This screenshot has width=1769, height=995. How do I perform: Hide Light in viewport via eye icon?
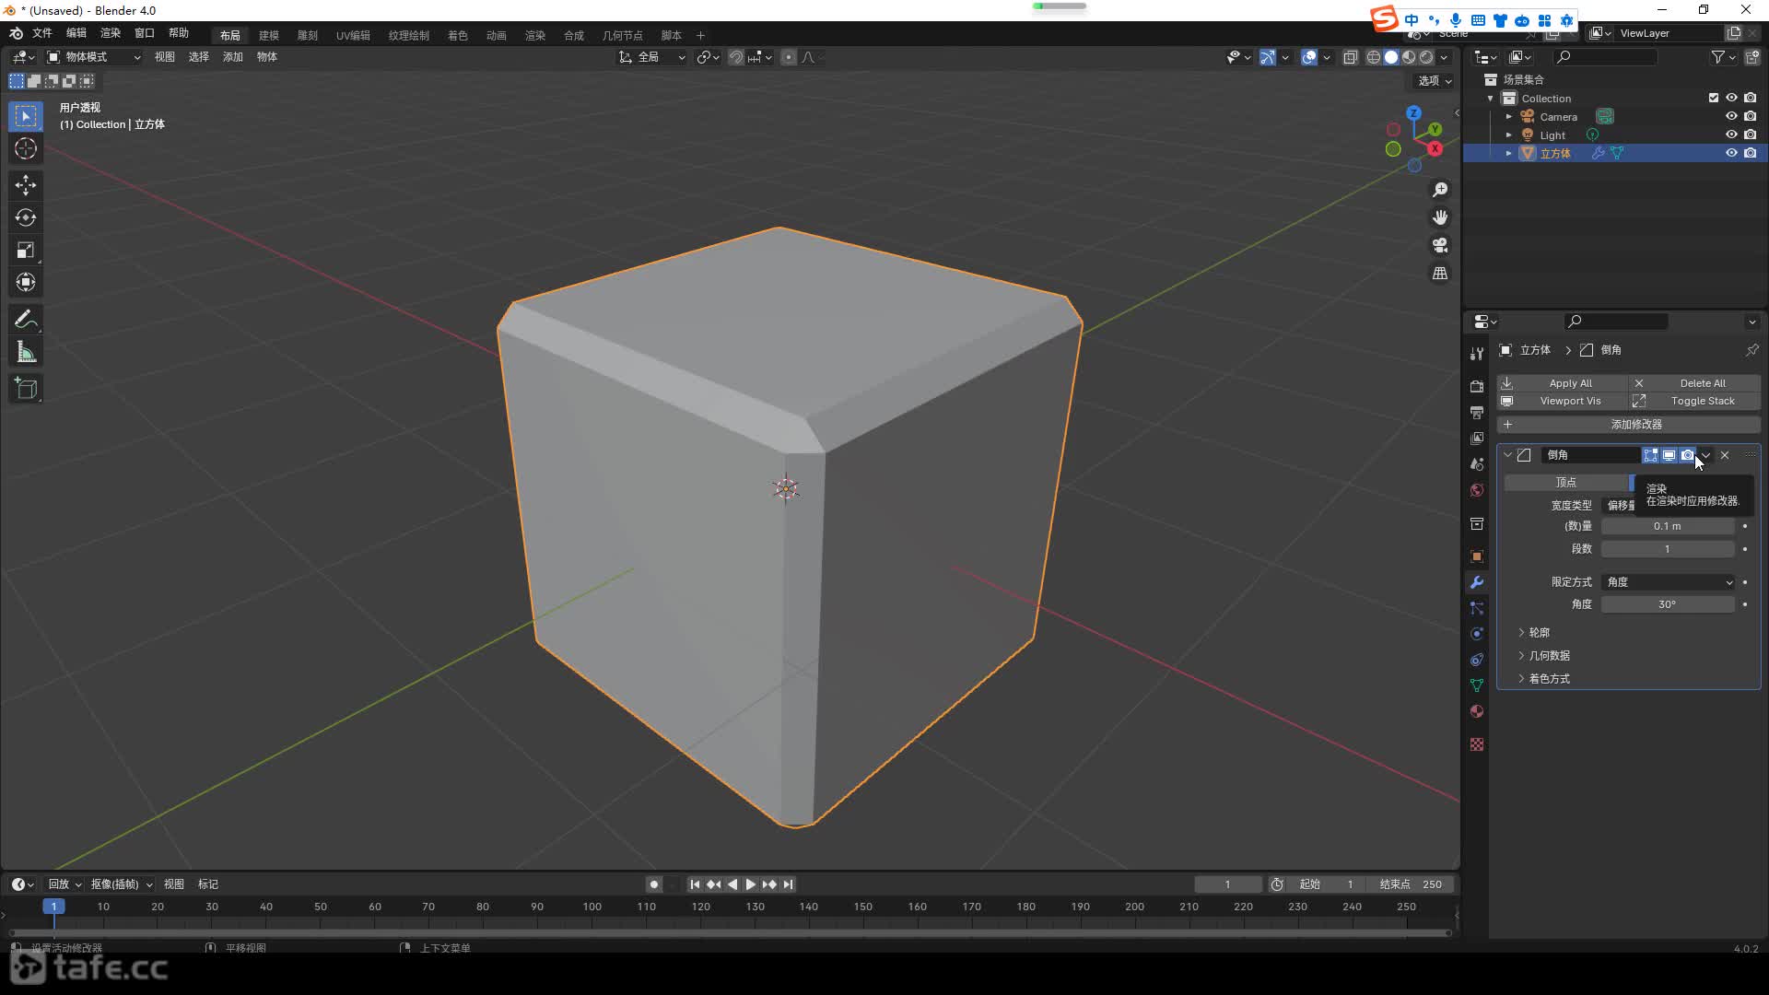[1731, 135]
